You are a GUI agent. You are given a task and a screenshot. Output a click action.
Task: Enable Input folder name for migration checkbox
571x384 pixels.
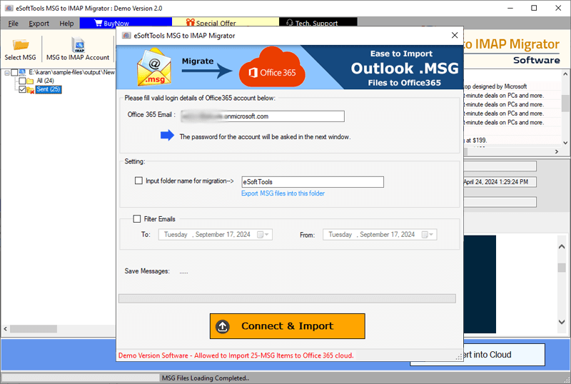[138, 181]
